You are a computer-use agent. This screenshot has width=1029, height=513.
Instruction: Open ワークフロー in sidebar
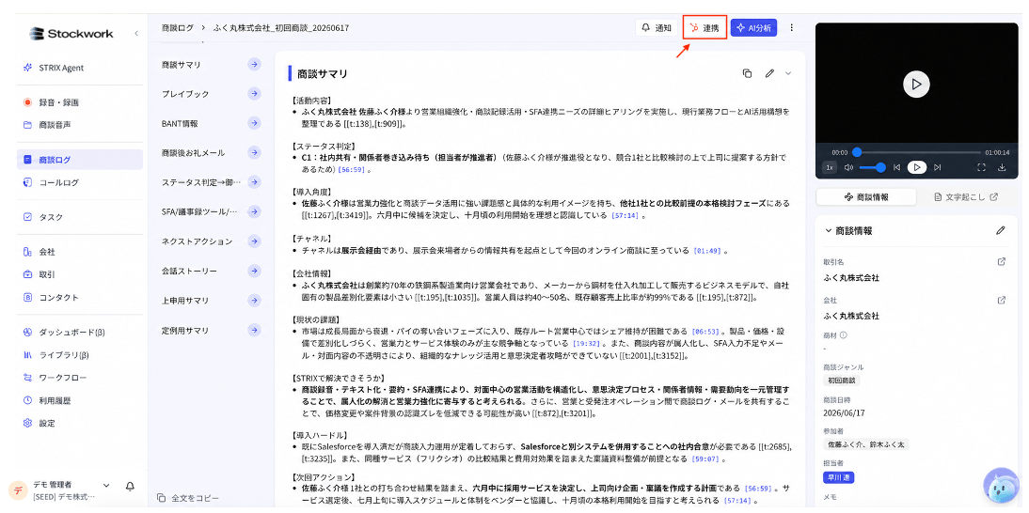79,378
